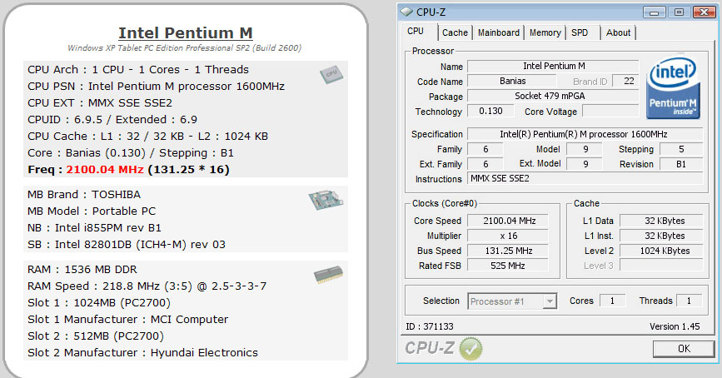Click the Package field Socket 479 mPGA

pyautogui.click(x=553, y=96)
